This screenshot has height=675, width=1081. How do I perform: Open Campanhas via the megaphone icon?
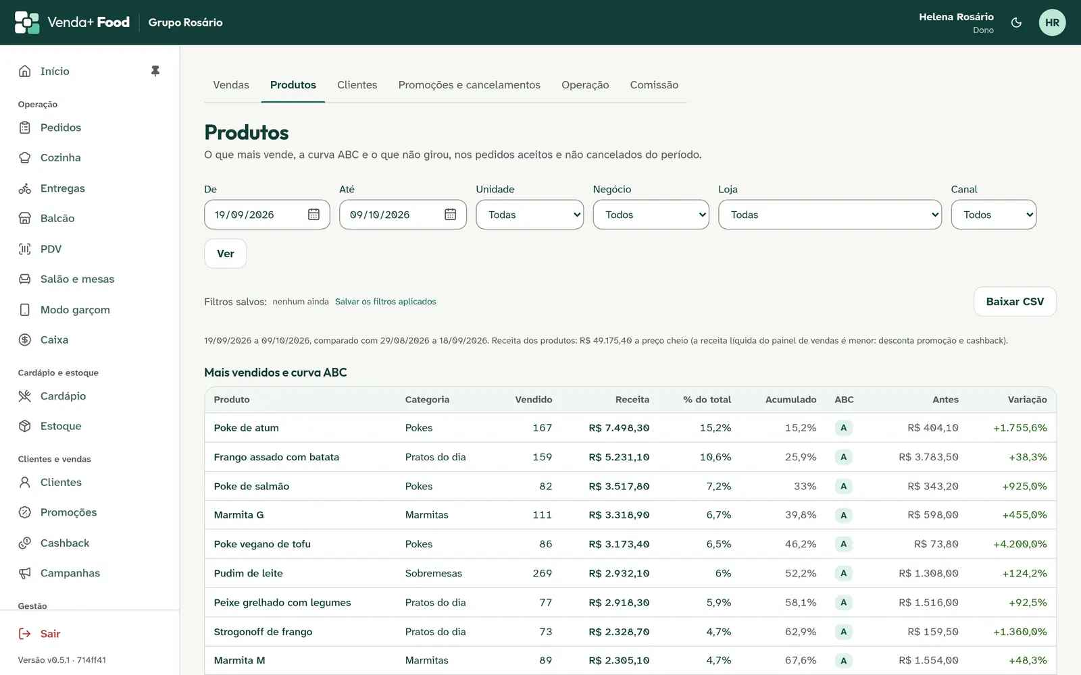(25, 573)
